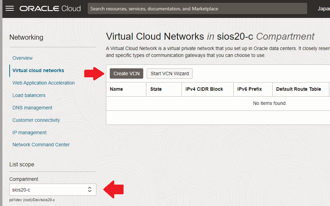Click the pd1dev (root)/Dev/sios20-c path text
This screenshot has width=330, height=206.
(x=32, y=200)
